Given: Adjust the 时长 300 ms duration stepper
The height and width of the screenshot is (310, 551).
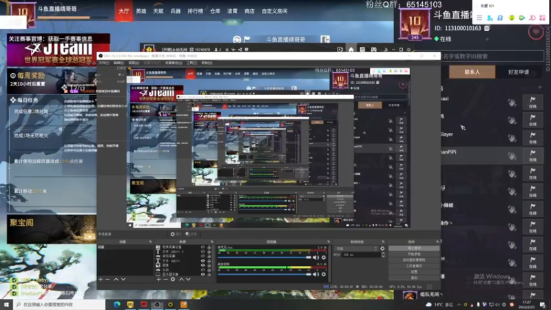Looking at the screenshot, I should click(383, 254).
